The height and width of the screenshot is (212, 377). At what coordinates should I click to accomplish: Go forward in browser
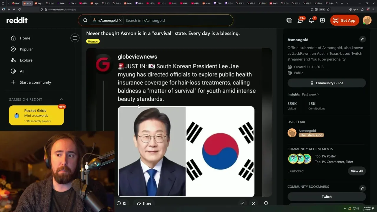[14, 9]
